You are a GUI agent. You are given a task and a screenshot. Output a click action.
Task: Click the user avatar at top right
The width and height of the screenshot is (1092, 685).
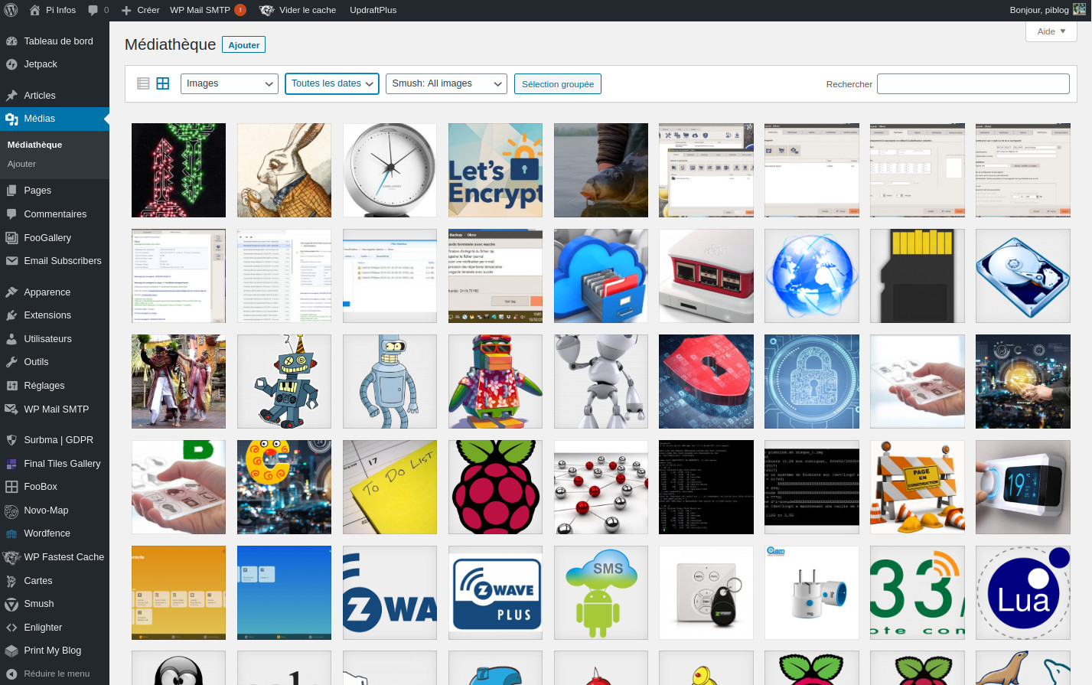click(1079, 10)
